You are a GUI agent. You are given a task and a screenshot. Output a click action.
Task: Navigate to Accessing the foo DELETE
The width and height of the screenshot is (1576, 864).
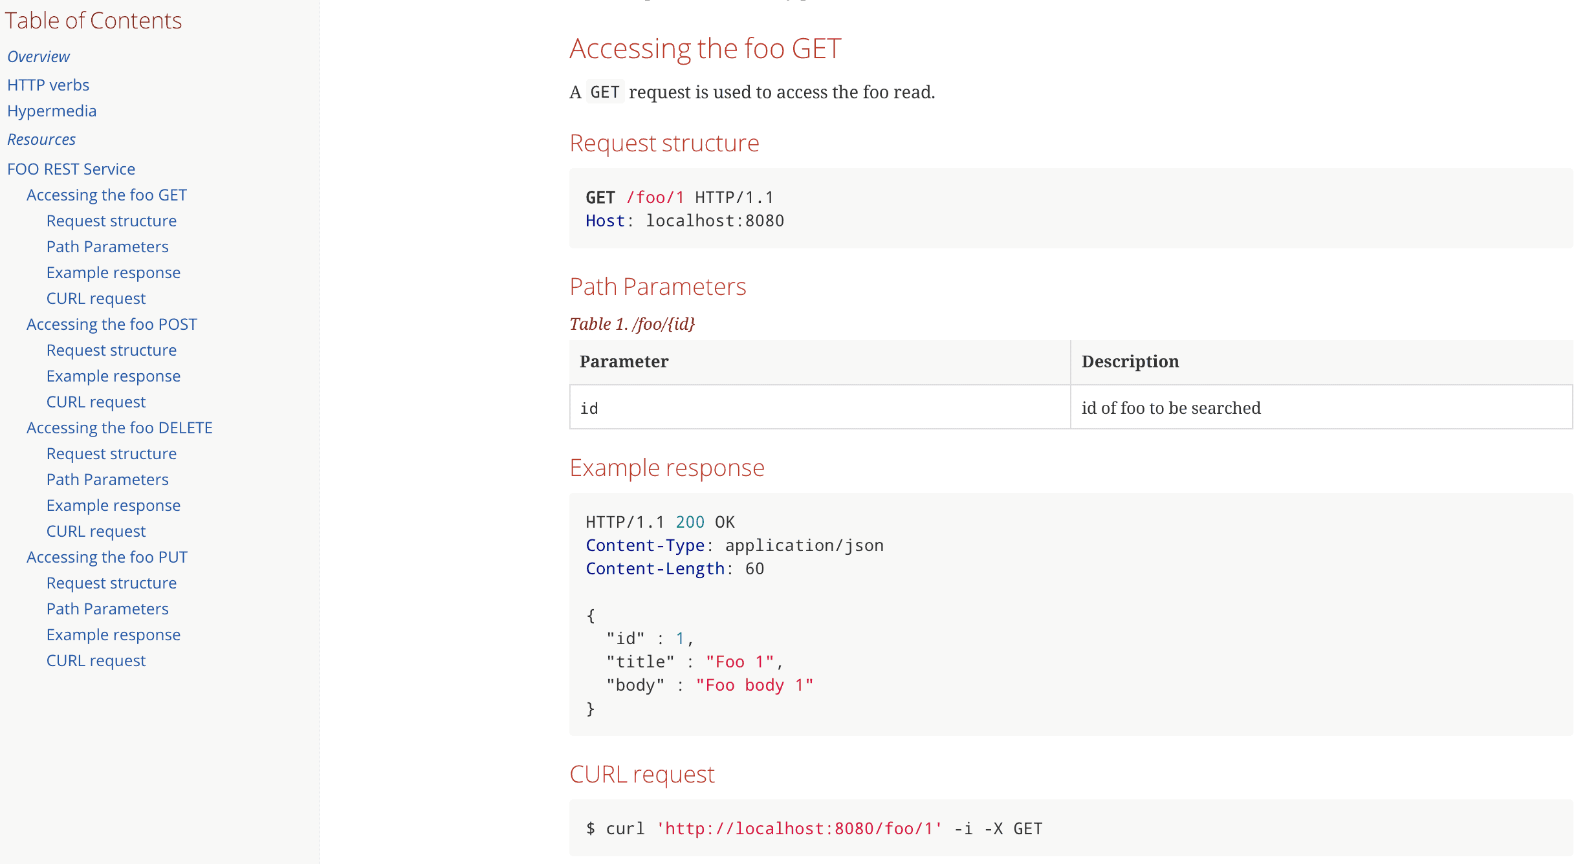119,427
